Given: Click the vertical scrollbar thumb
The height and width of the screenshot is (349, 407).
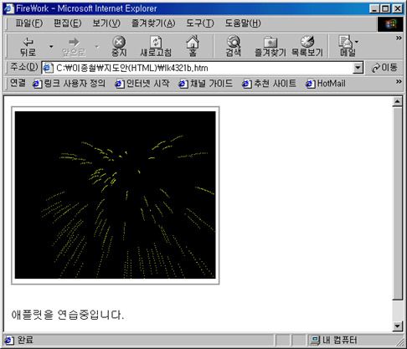Looking at the screenshot, I should pyautogui.click(x=397, y=203).
